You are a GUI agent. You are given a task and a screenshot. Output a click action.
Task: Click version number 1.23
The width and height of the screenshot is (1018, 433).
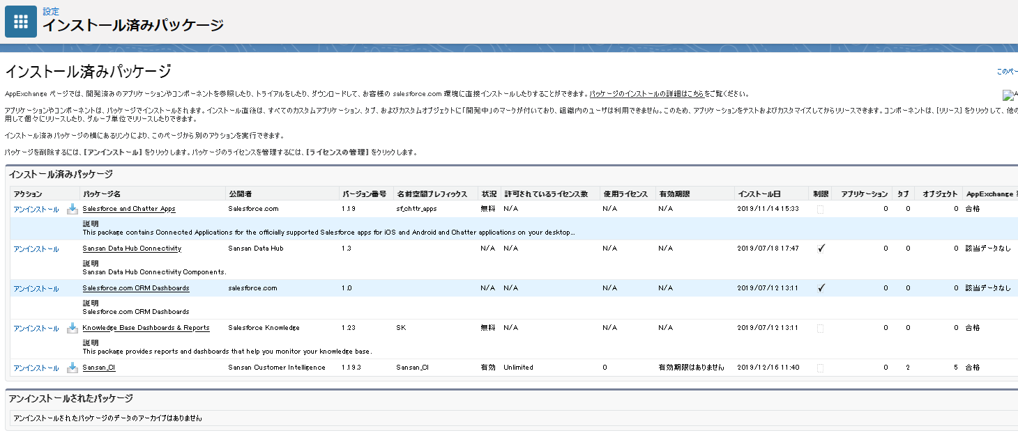click(x=349, y=328)
